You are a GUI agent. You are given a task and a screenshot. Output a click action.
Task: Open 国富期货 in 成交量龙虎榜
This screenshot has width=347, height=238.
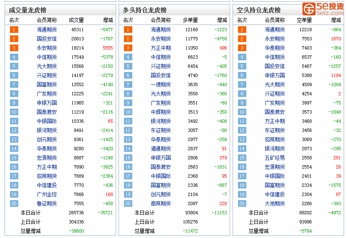[47, 84]
